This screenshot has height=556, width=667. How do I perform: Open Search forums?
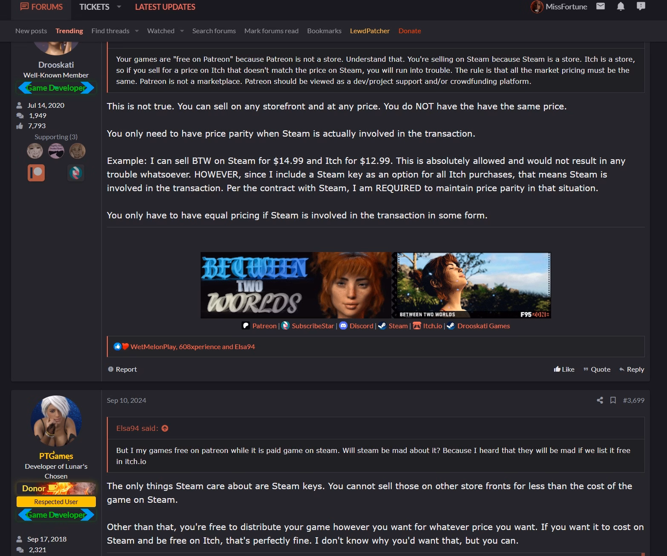pyautogui.click(x=214, y=31)
